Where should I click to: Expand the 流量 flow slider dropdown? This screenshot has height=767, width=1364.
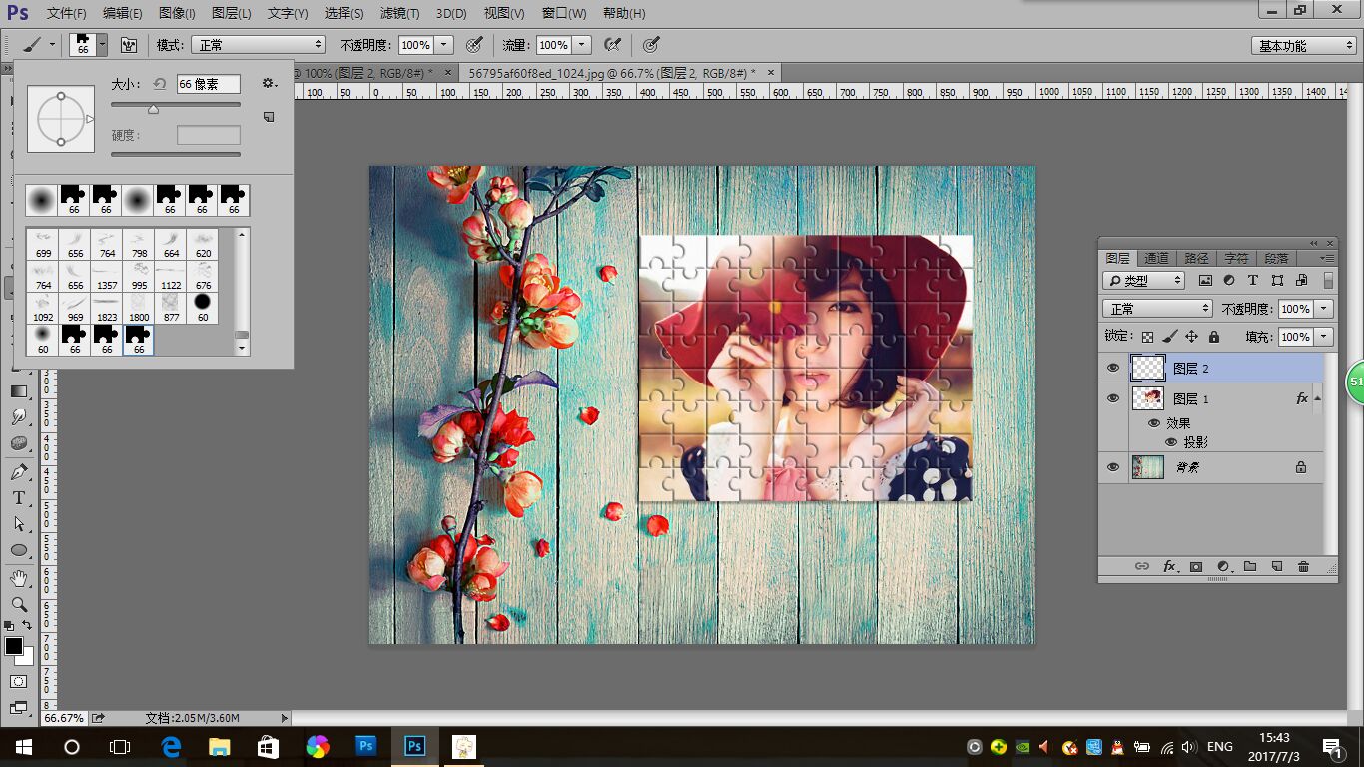pos(582,45)
